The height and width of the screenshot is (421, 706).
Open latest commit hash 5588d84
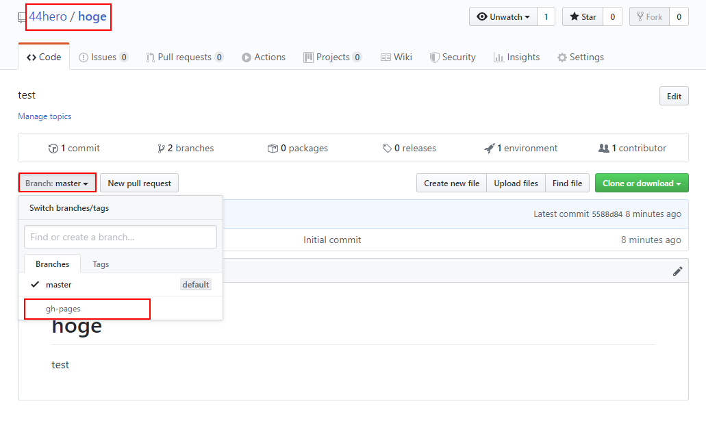click(607, 214)
